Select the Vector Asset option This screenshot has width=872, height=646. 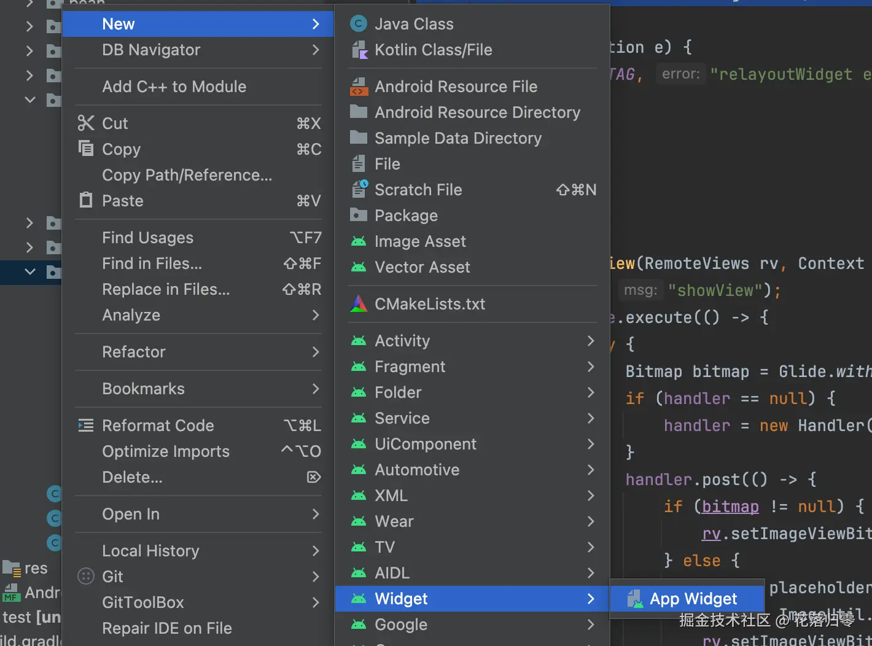(422, 267)
